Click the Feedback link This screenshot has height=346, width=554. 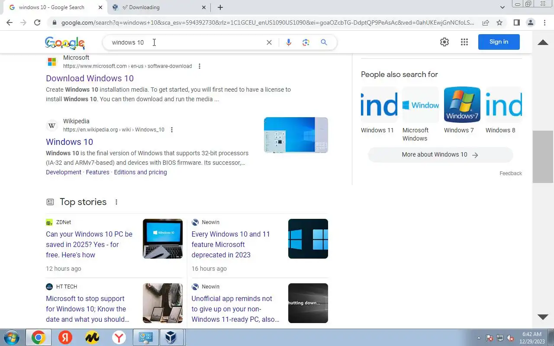coord(511,173)
